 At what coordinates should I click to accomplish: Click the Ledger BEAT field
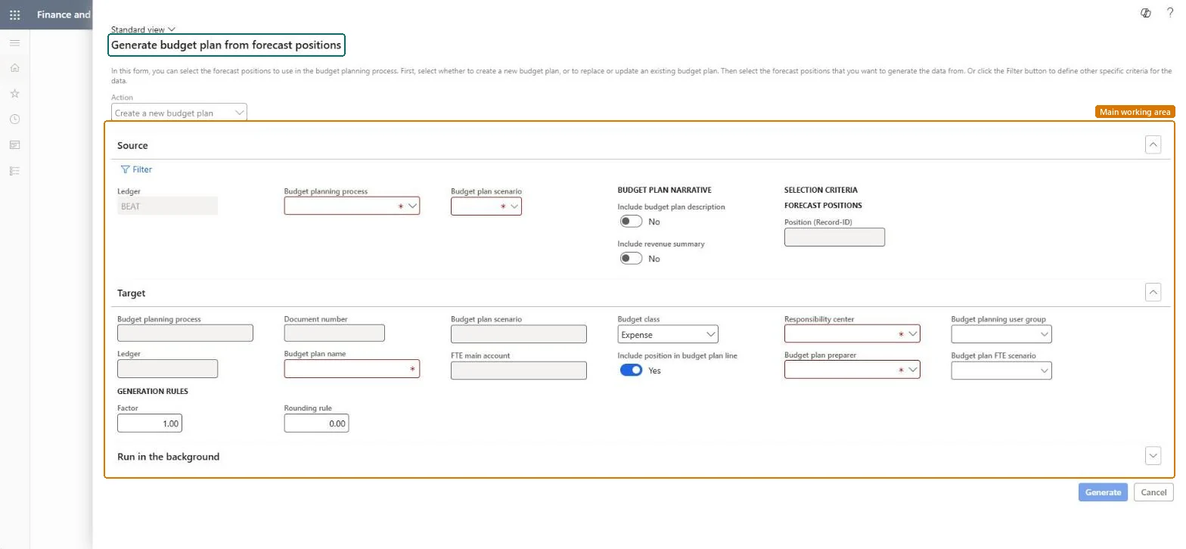(167, 206)
